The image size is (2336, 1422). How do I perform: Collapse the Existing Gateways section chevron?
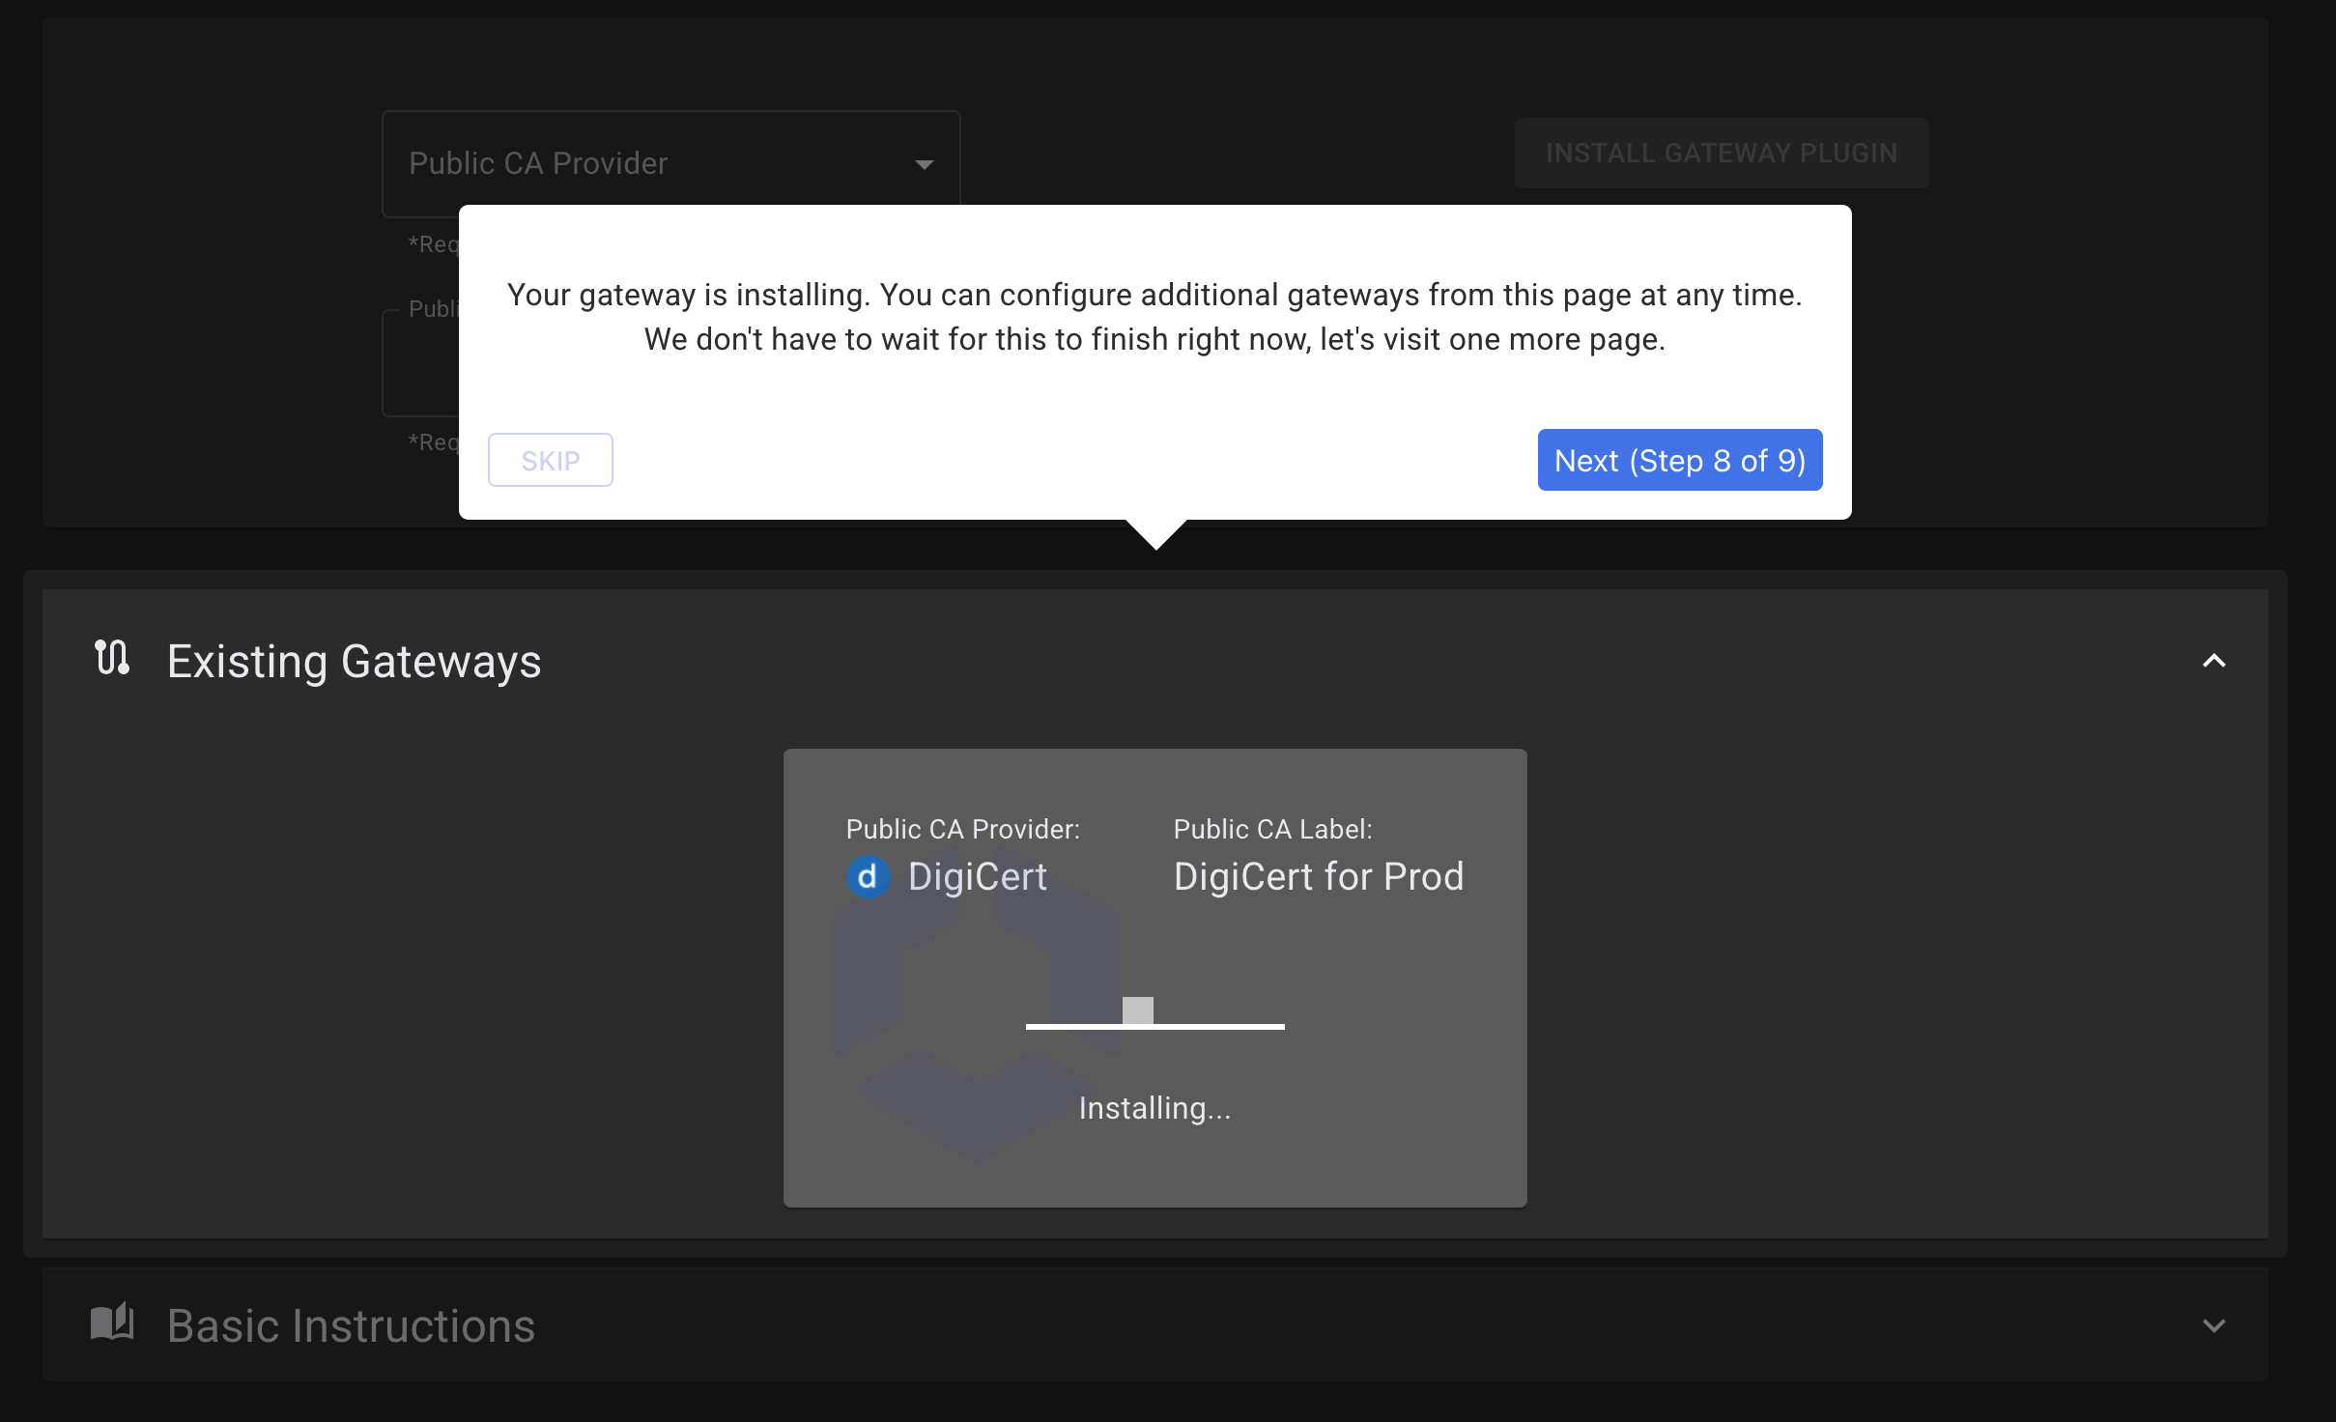[x=2213, y=662]
